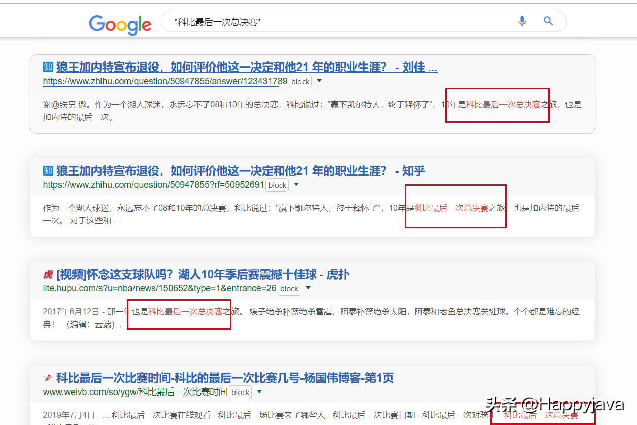Click Zhihu favicon of the 知乎 result
The width and height of the screenshot is (637, 425).
coord(48,171)
